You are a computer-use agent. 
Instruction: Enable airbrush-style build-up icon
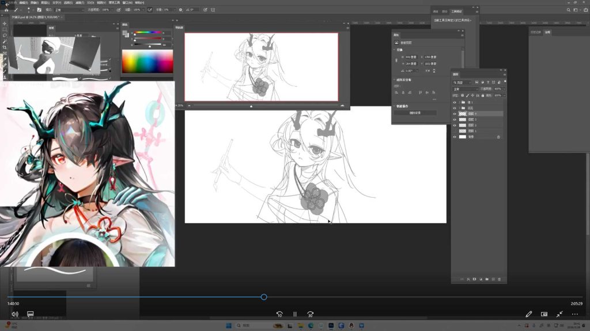(x=150, y=10)
